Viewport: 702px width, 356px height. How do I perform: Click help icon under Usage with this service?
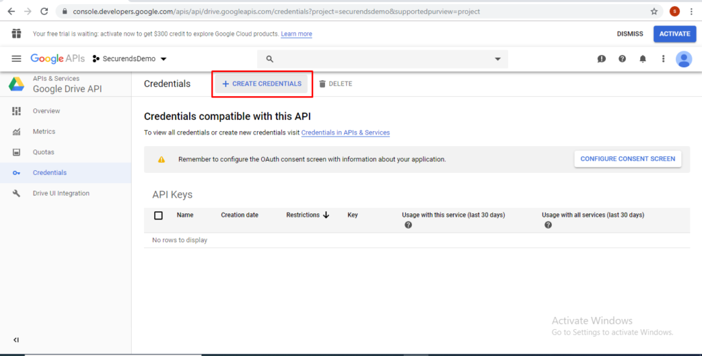pyautogui.click(x=408, y=225)
